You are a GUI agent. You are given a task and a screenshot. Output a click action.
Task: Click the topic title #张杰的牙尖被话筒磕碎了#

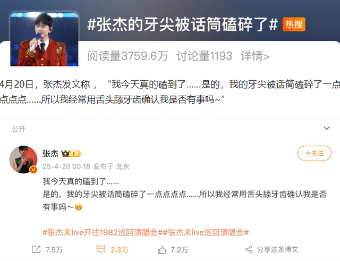pos(183,24)
